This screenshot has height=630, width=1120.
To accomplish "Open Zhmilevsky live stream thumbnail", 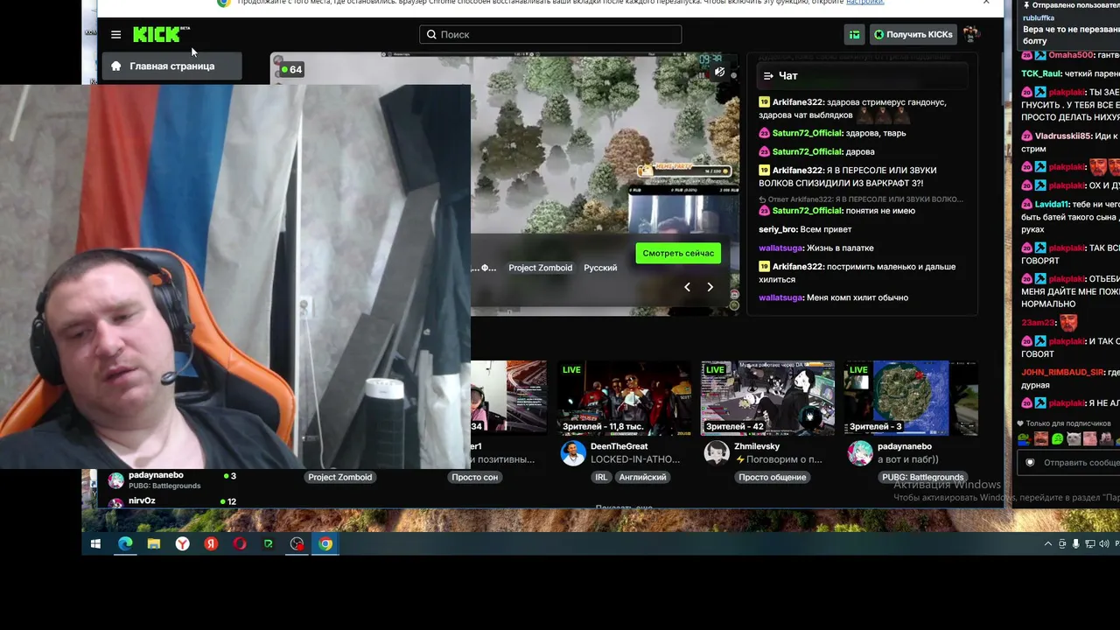I will click(x=767, y=398).
